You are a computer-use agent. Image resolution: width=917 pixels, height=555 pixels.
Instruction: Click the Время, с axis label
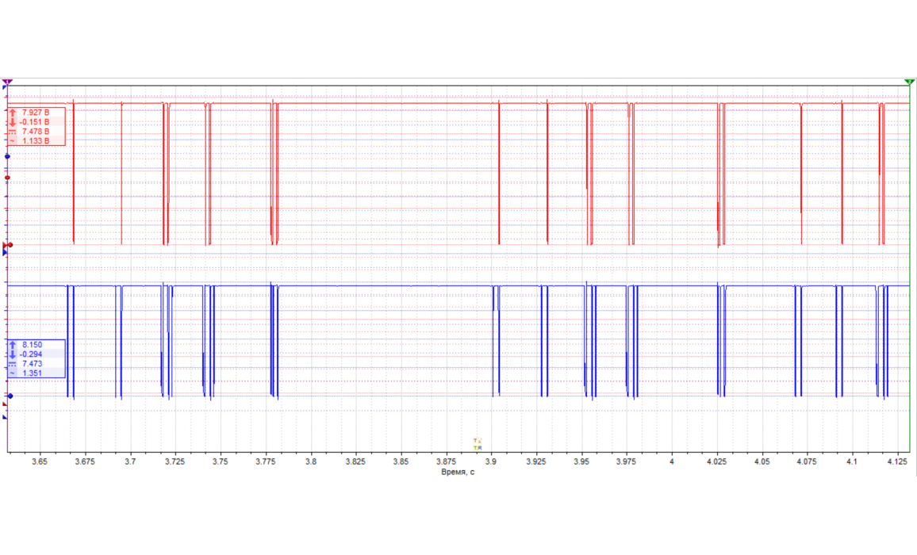point(458,472)
